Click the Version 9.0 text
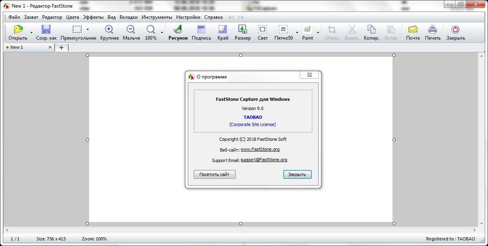The height and width of the screenshot is (246, 488). pyautogui.click(x=252, y=108)
